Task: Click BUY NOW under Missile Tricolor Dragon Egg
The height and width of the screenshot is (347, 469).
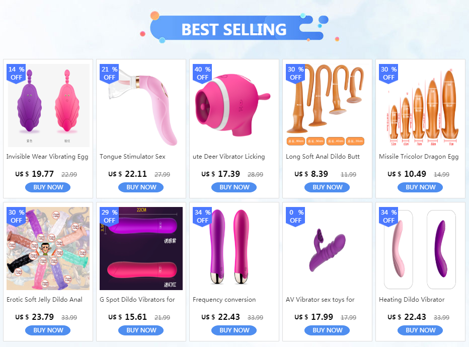Action: click(420, 187)
